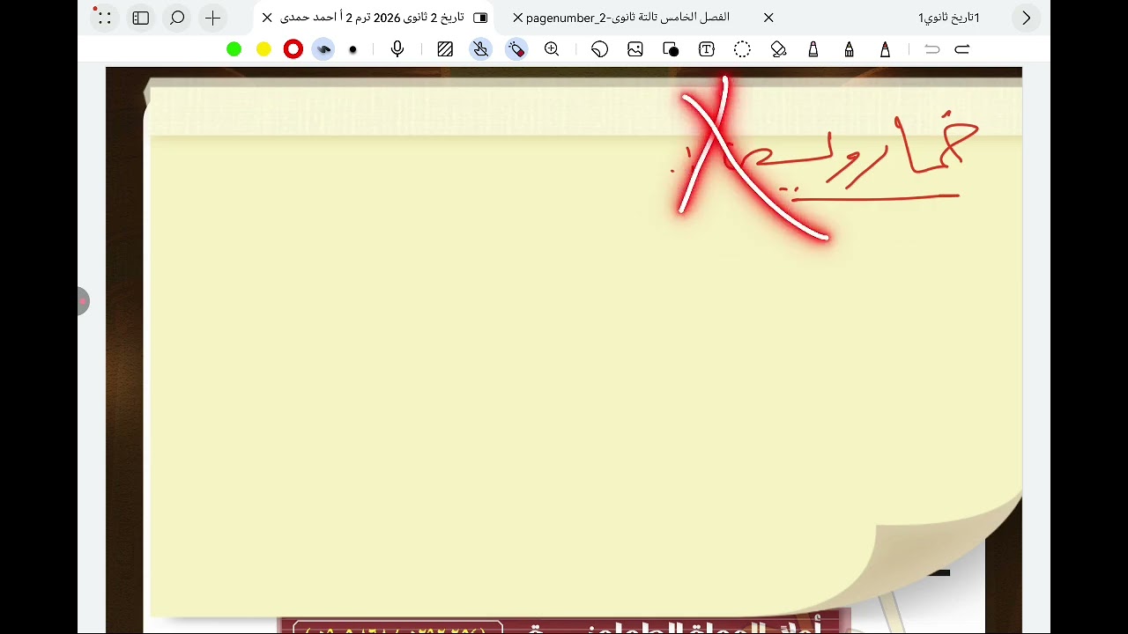Close the تاريخ 2 ثانوى 2026 tab
The height and width of the screenshot is (634, 1128).
[x=267, y=18]
